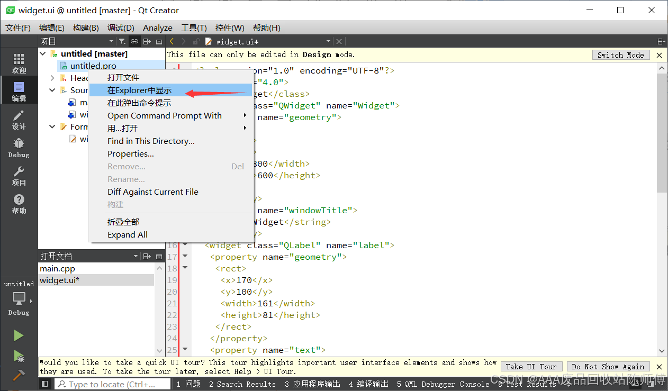Screen dimensions: 668x391
Task: Click the filter tree icon in 项目 panel
Action: pyautogui.click(x=122, y=41)
